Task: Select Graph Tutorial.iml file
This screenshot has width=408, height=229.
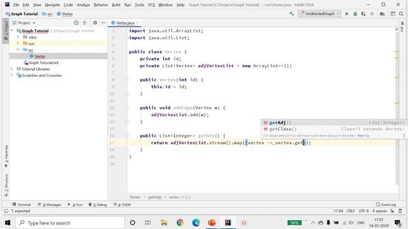Action: point(41,62)
